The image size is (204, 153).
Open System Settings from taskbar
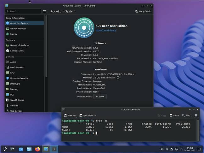(13, 149)
